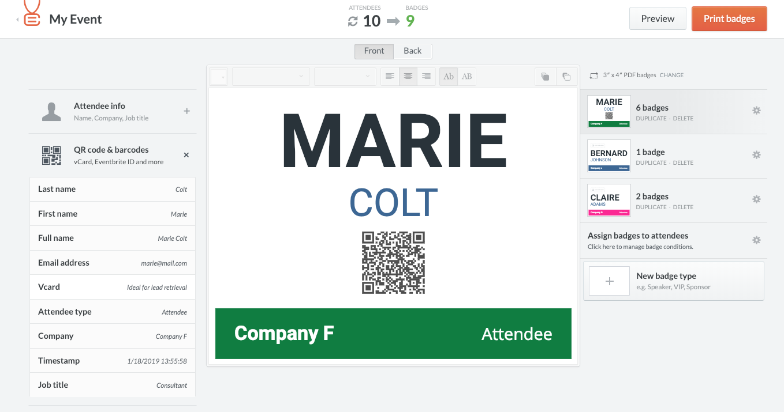Image resolution: width=784 pixels, height=412 pixels.
Task: Select the Company field row
Action: pos(113,336)
